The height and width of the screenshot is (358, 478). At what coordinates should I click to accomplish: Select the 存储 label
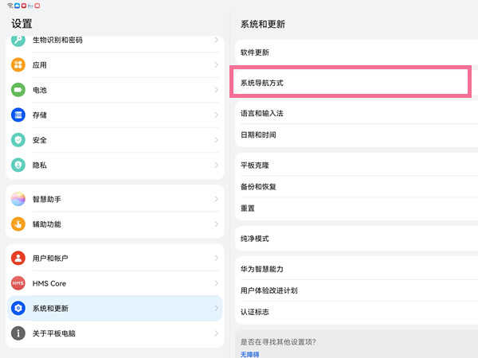[40, 115]
